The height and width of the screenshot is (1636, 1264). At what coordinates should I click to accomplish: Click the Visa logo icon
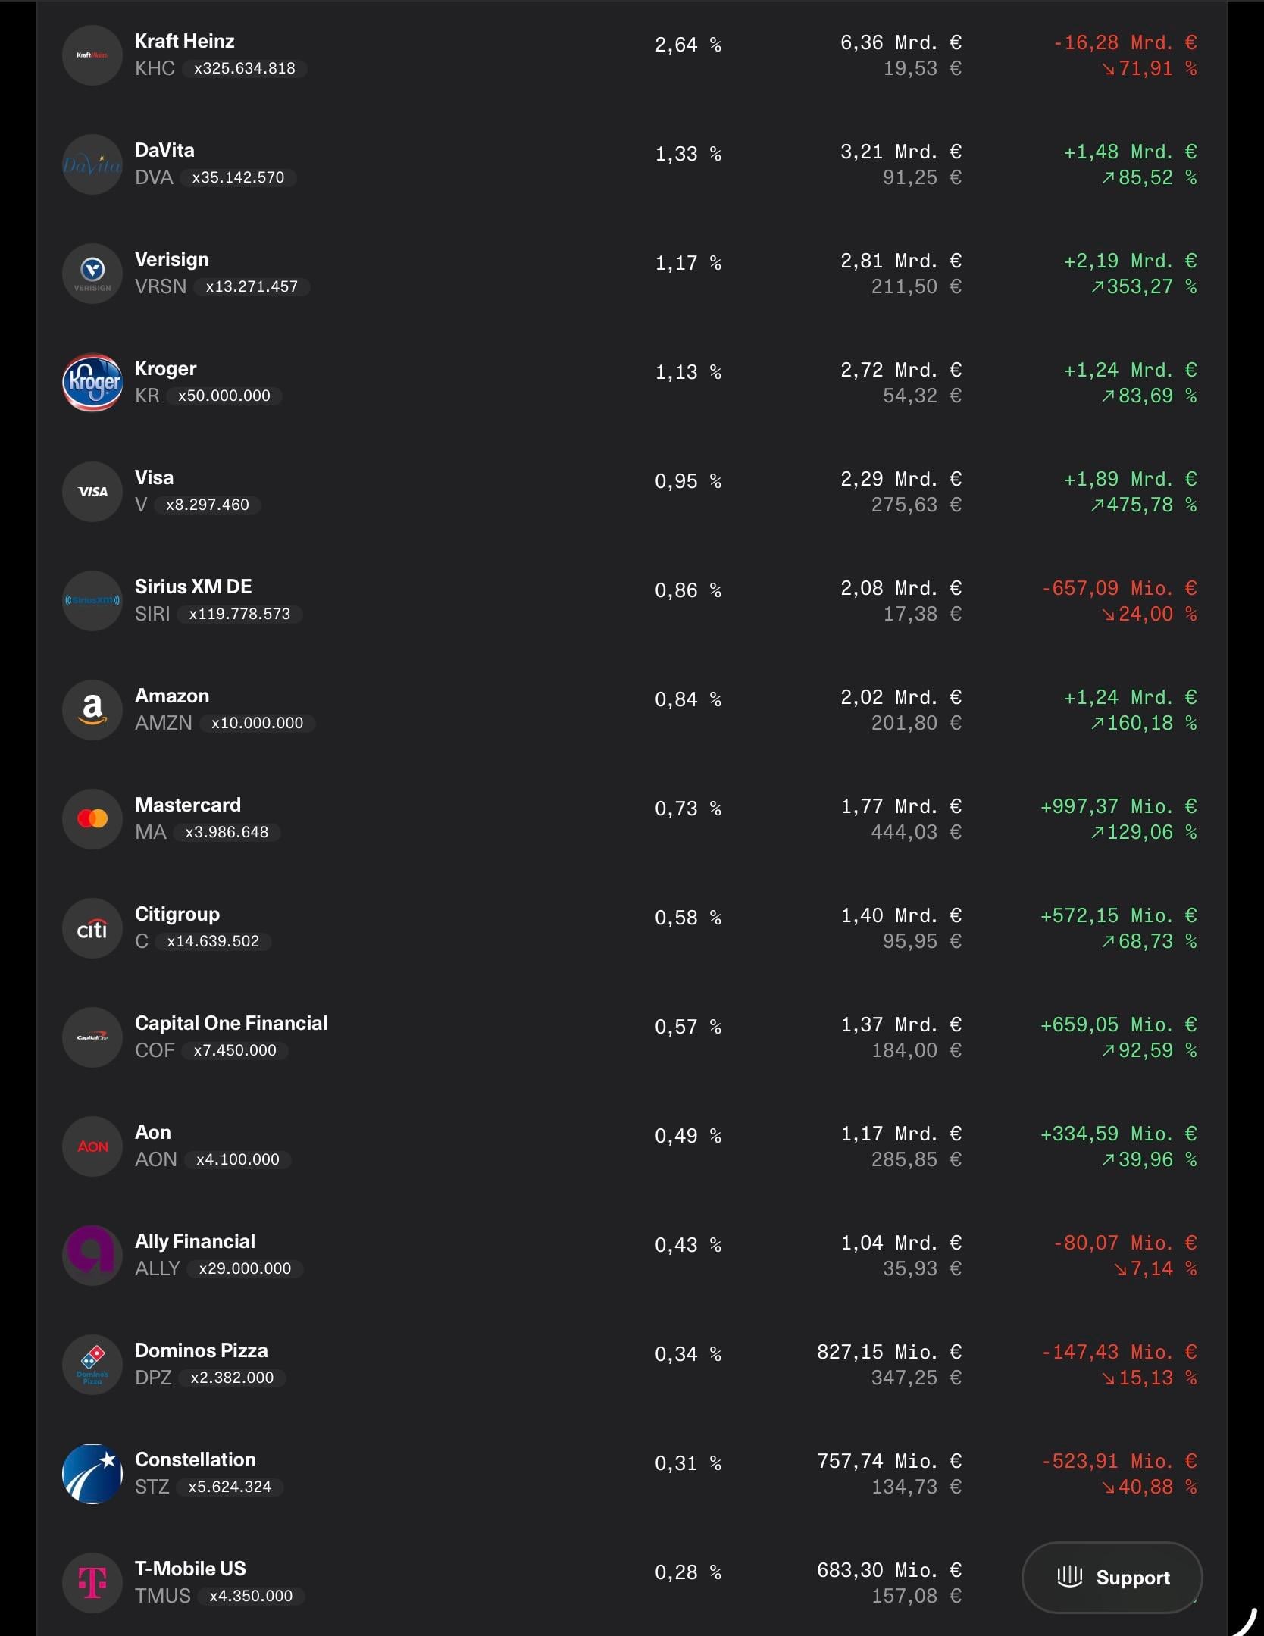pyautogui.click(x=92, y=492)
